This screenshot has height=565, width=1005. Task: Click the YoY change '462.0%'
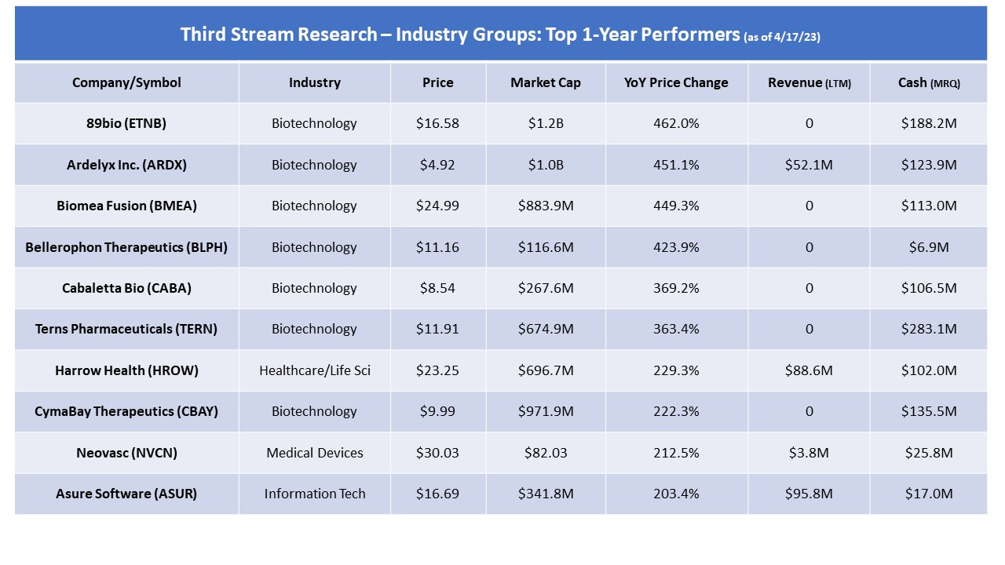676,123
